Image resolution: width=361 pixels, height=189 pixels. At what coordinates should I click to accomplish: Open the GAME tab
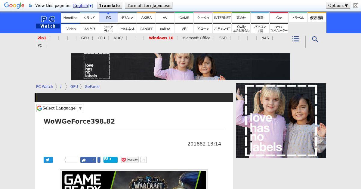(184, 18)
